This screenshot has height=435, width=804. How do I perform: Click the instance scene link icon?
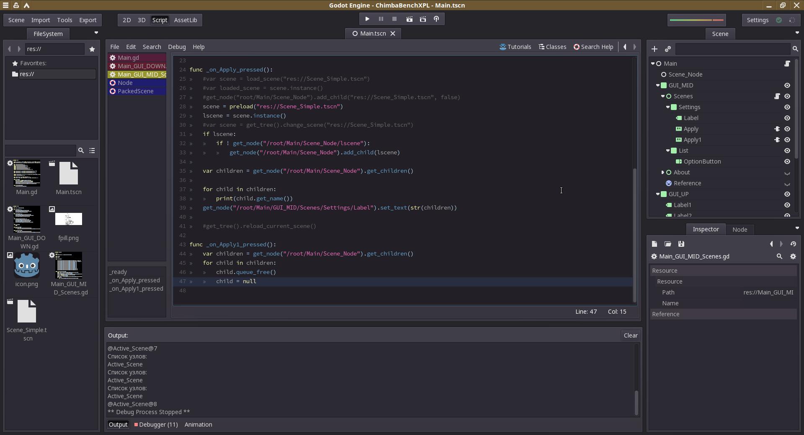coord(668,49)
